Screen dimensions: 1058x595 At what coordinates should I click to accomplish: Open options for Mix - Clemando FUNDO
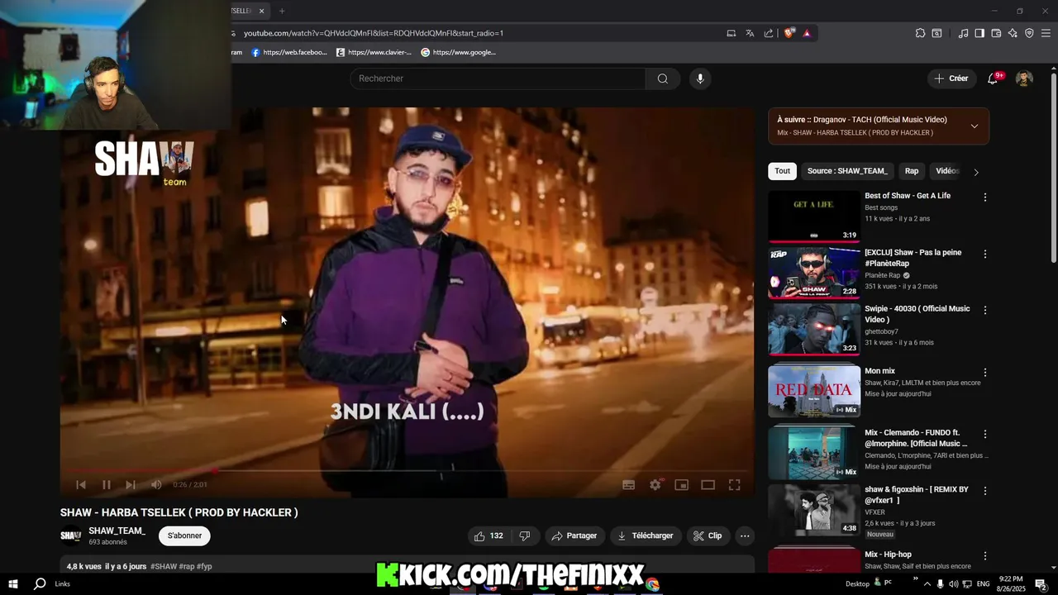tap(984, 434)
